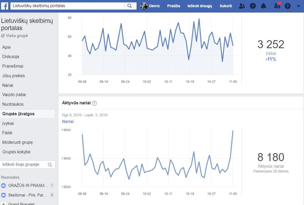Open the Įvykiai sidebar item

point(8,123)
